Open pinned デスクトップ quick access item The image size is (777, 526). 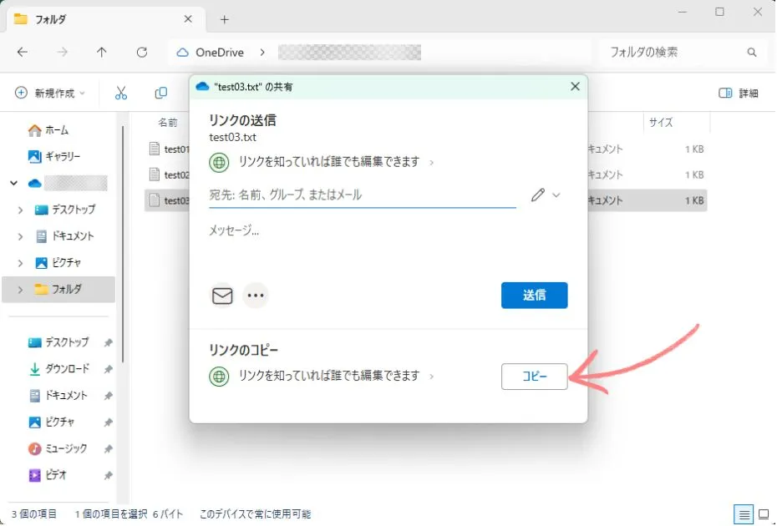[59, 342]
